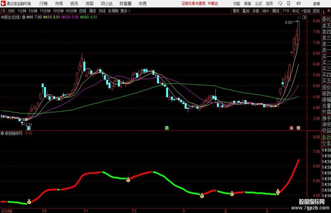Image resolution: width=331 pixels, height=213 pixels.
Task: Click the 多股 multi-stock button
Action: tap(256, 11)
